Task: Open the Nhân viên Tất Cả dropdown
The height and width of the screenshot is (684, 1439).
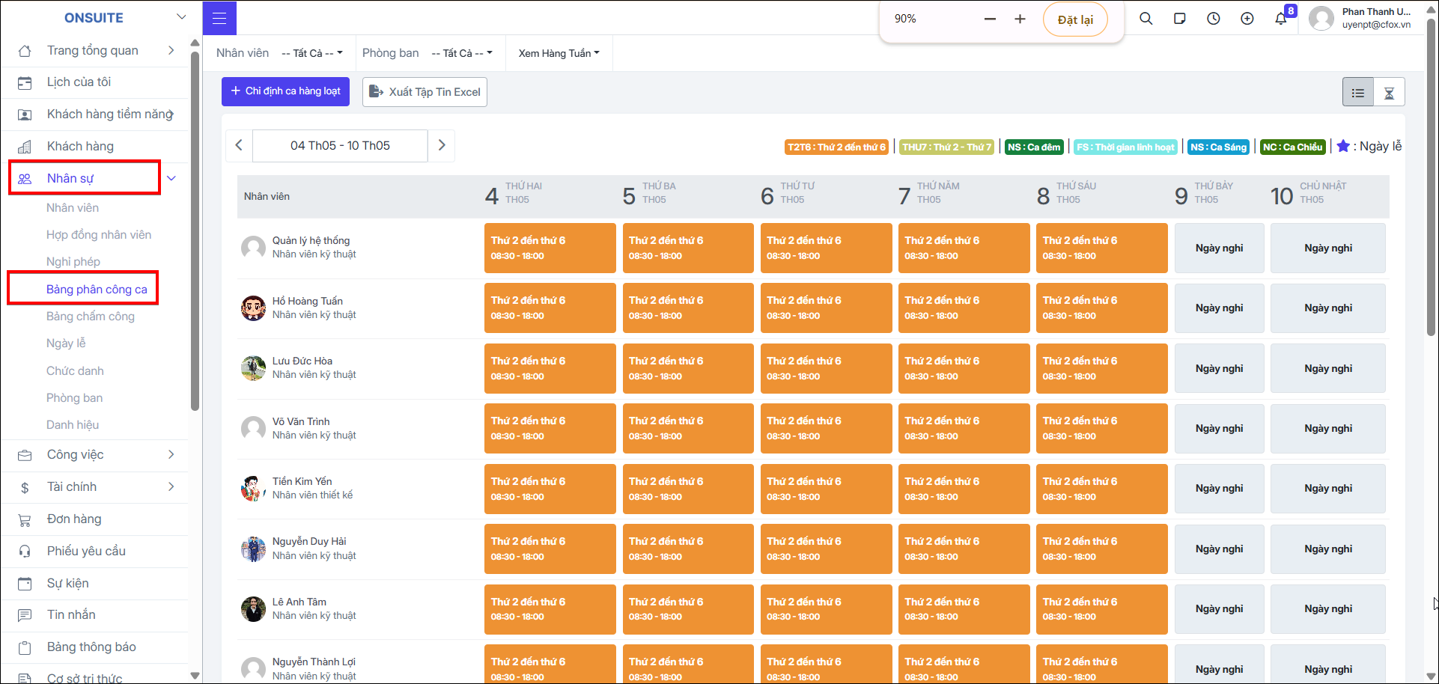Action: pos(312,53)
